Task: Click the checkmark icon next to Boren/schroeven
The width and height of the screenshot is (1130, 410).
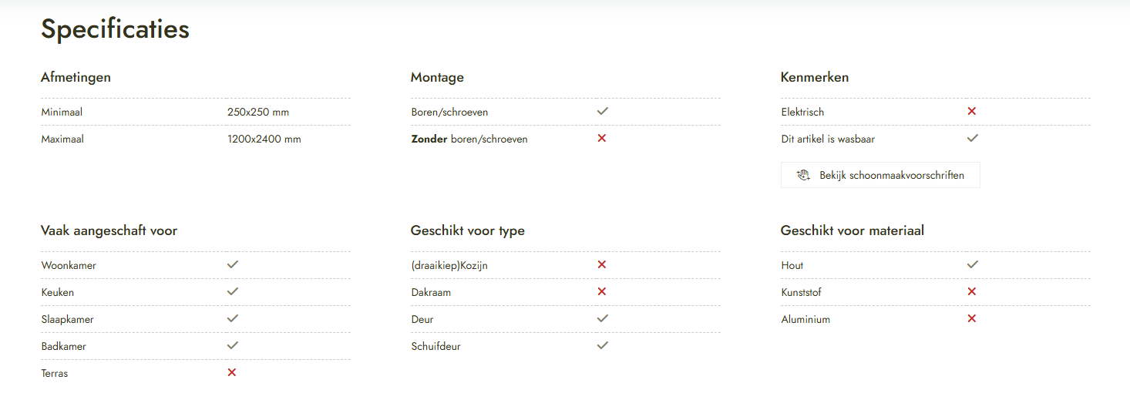Action: (603, 111)
